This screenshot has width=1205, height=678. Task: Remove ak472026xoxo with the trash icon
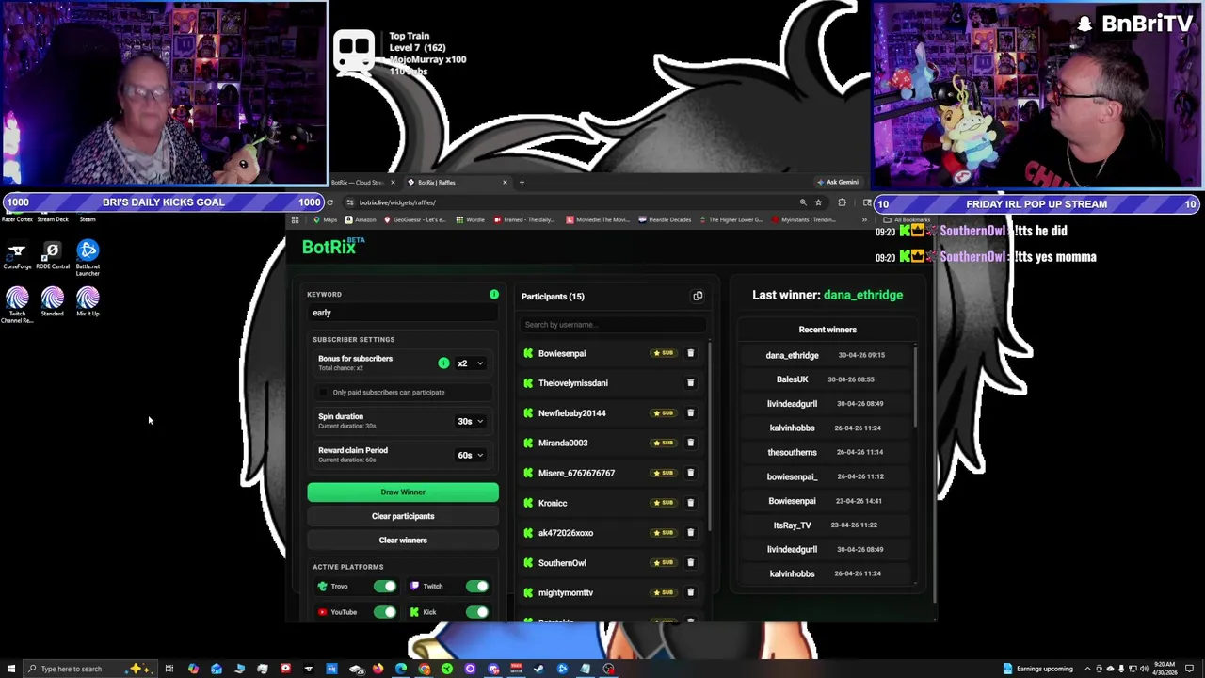click(690, 533)
